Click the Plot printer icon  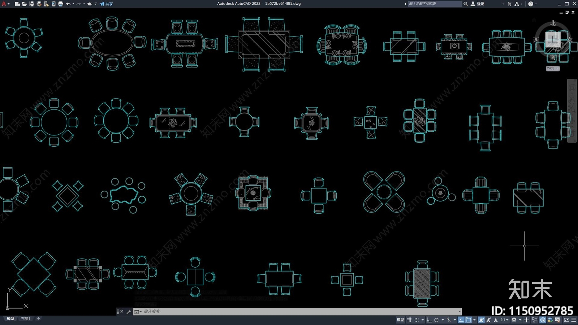tap(61, 4)
